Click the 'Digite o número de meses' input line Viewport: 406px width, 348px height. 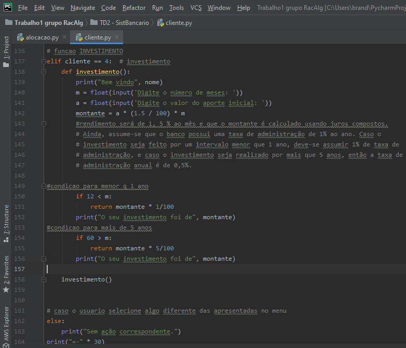click(159, 92)
